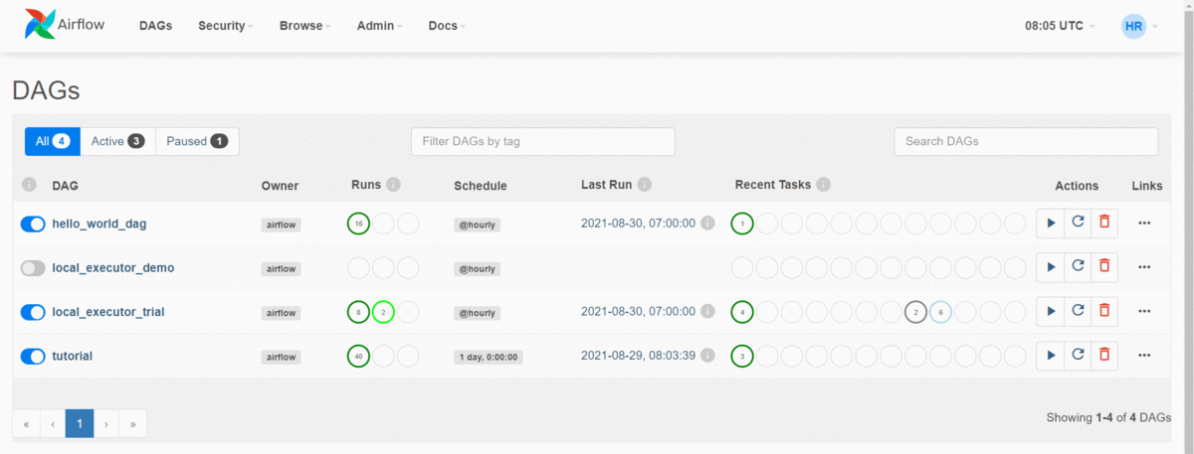Delete the local_executor_trial DAG
The height and width of the screenshot is (454, 1194).
(1104, 311)
